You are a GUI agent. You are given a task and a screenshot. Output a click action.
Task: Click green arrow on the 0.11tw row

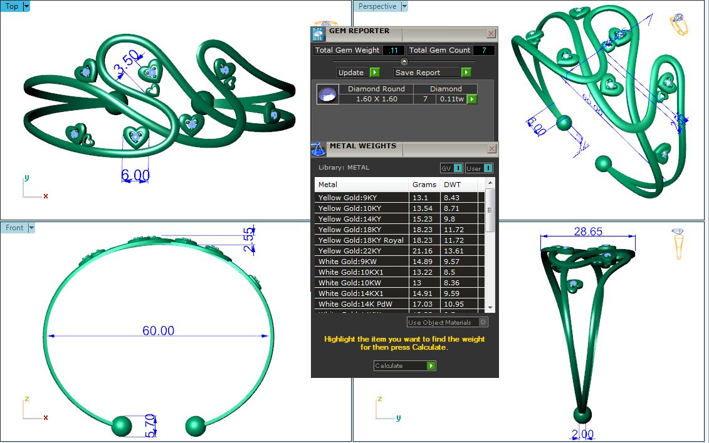coord(472,99)
